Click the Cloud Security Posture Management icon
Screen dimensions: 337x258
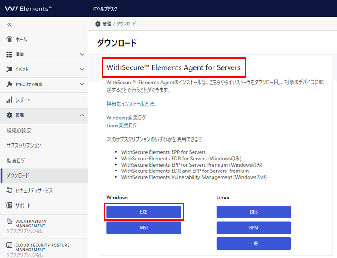click(x=9, y=245)
